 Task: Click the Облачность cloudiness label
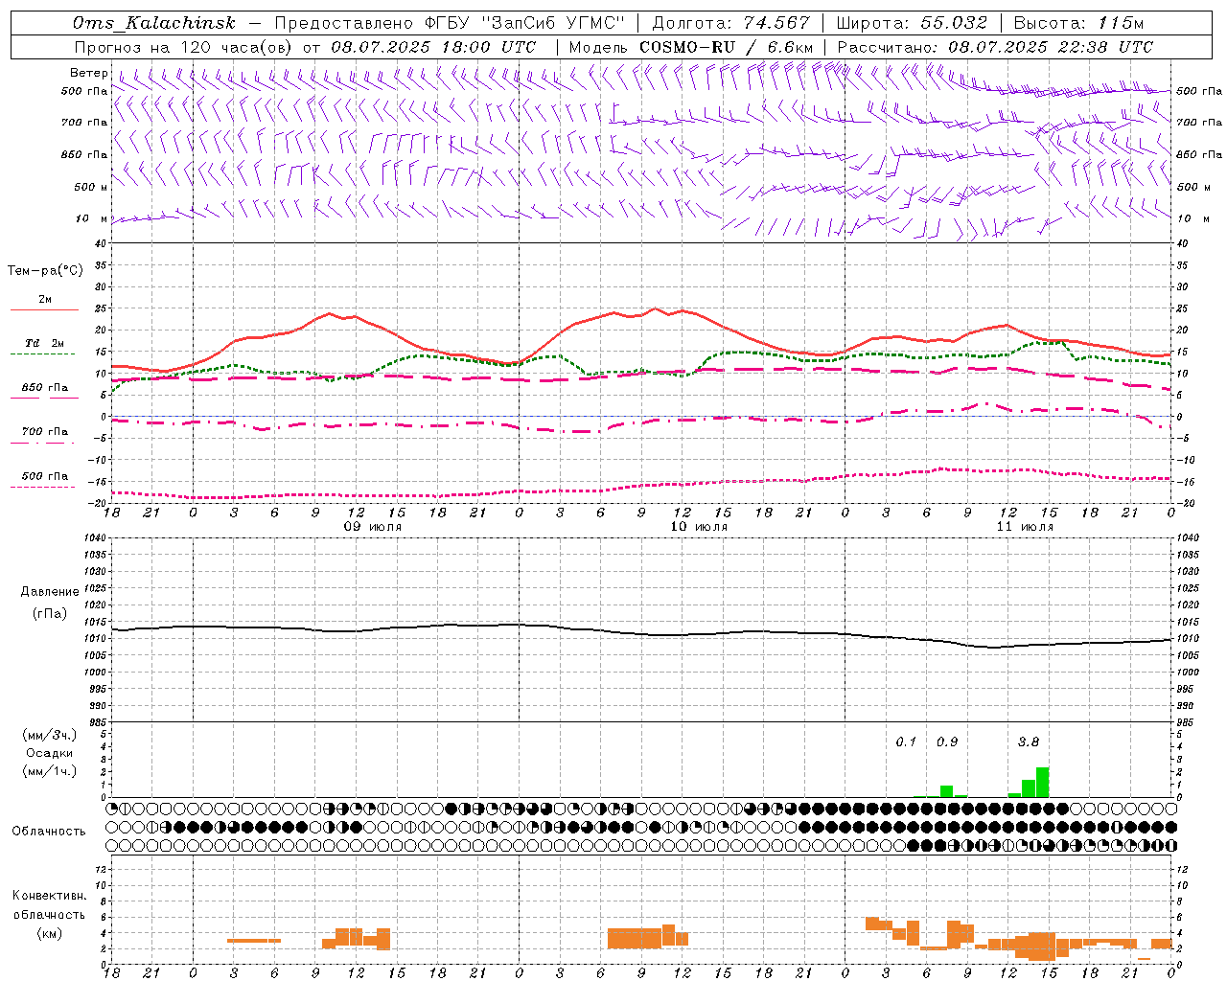(x=49, y=832)
